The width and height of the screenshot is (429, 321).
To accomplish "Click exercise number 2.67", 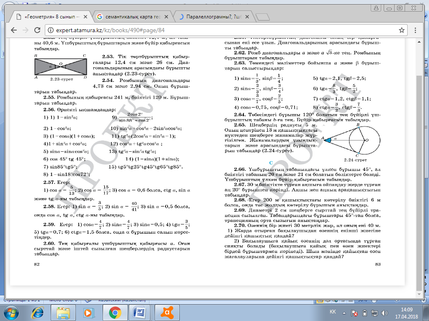I will 240,185.
